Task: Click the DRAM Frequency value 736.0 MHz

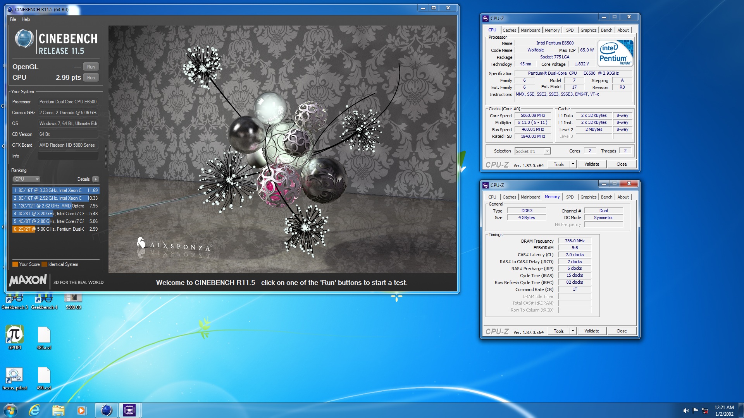Action: tap(575, 241)
